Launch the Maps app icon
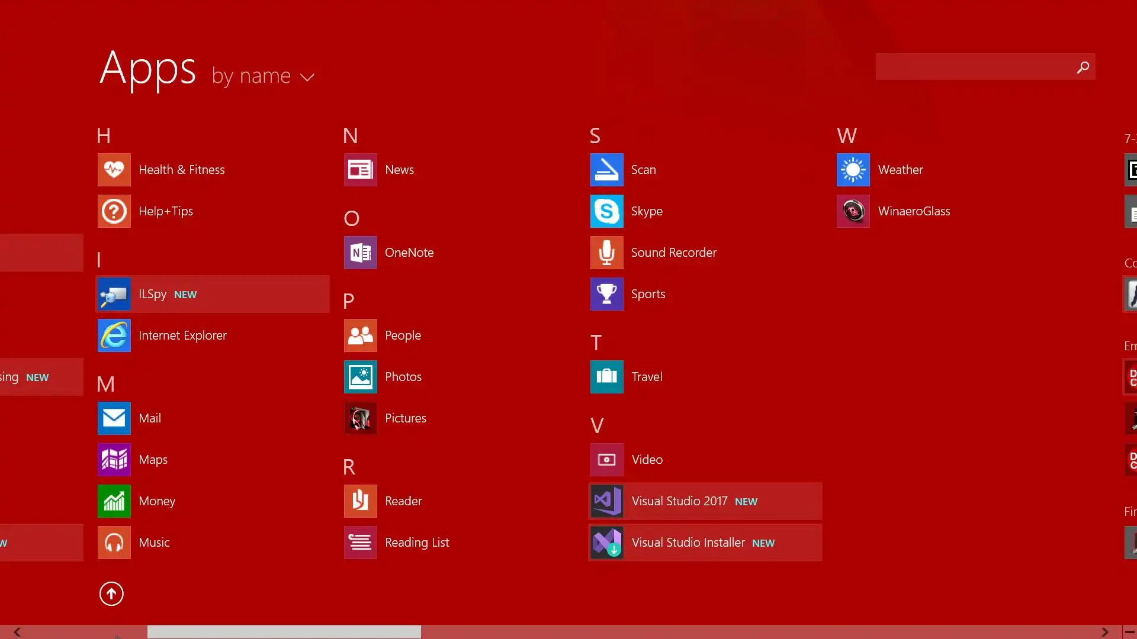 tap(114, 460)
